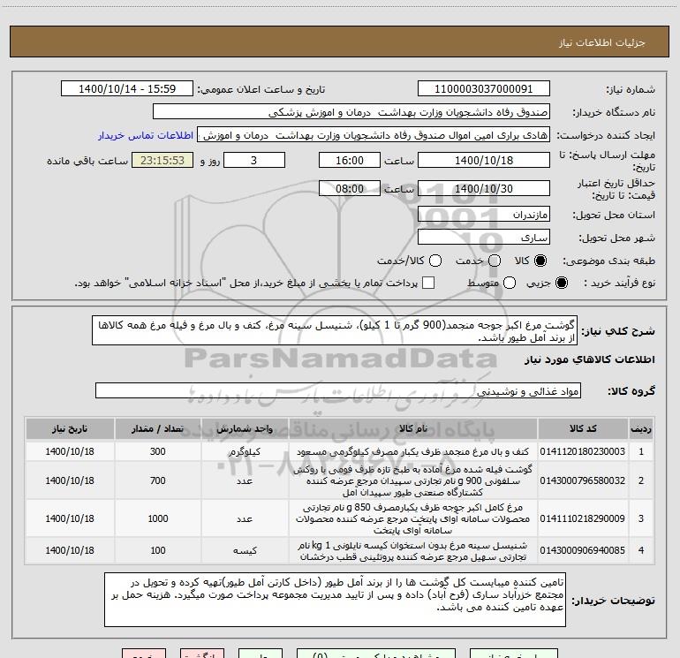Click the quantity 100 cell
Viewport: 680px width, 658px height.
coord(158,550)
